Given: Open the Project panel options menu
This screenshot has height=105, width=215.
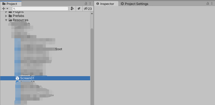Looking at the screenshot, I should (x=90, y=3).
